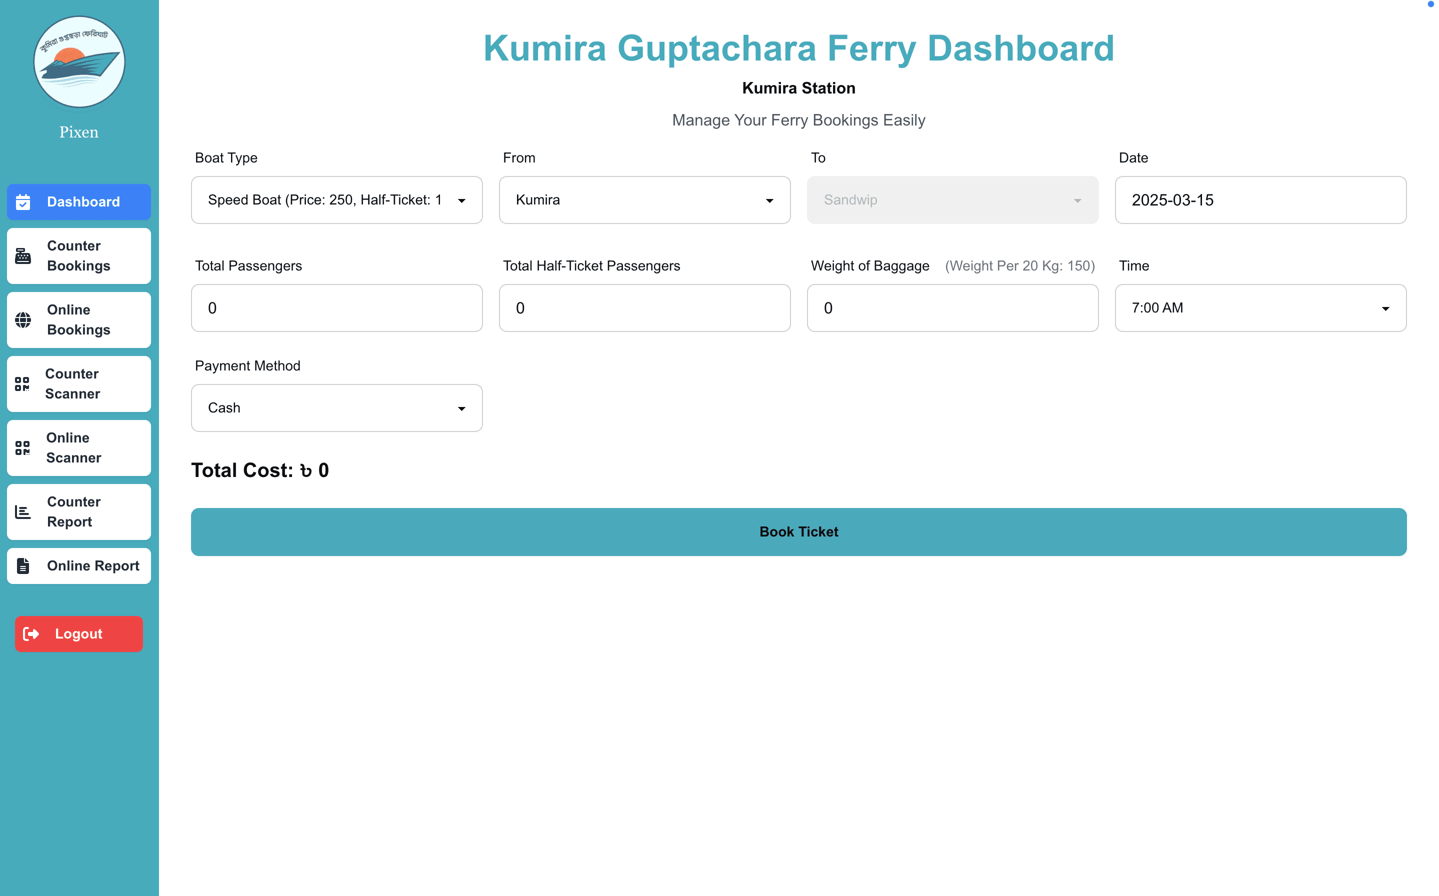Click the Book Ticket button

(x=798, y=531)
